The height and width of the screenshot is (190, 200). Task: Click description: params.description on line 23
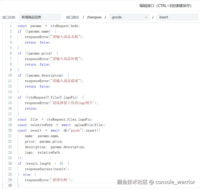click(55, 147)
